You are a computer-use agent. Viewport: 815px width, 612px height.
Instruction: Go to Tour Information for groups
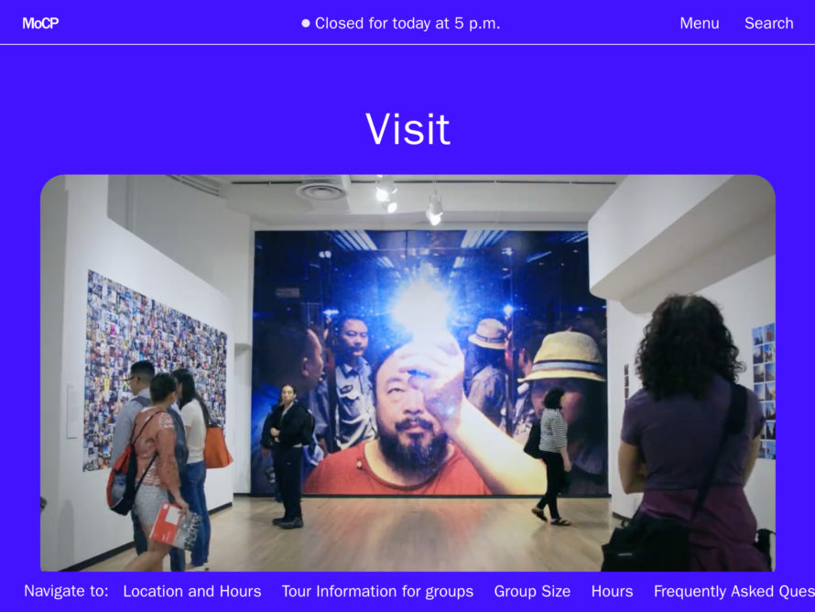[377, 591]
